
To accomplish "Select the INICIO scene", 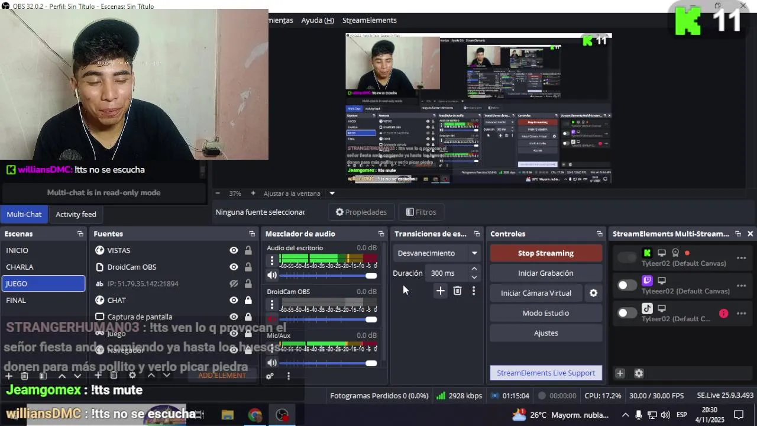I will click(x=43, y=250).
